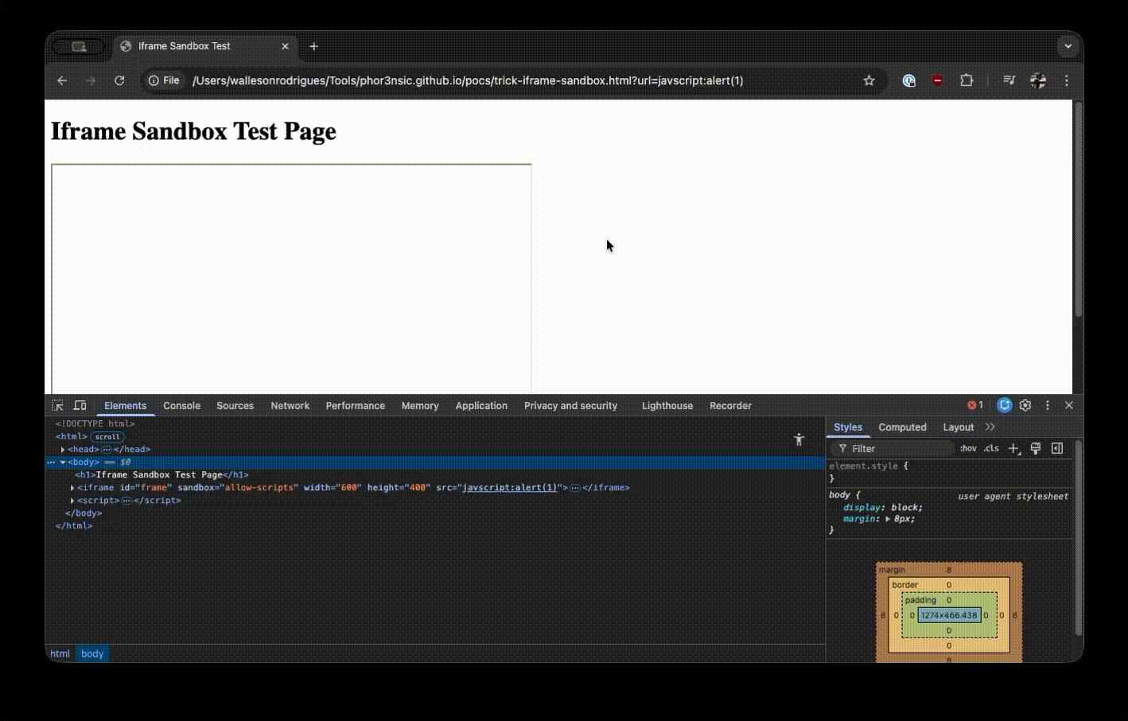1128x721 pixels.
Task: Expand the head element node
Action: [x=63, y=450]
